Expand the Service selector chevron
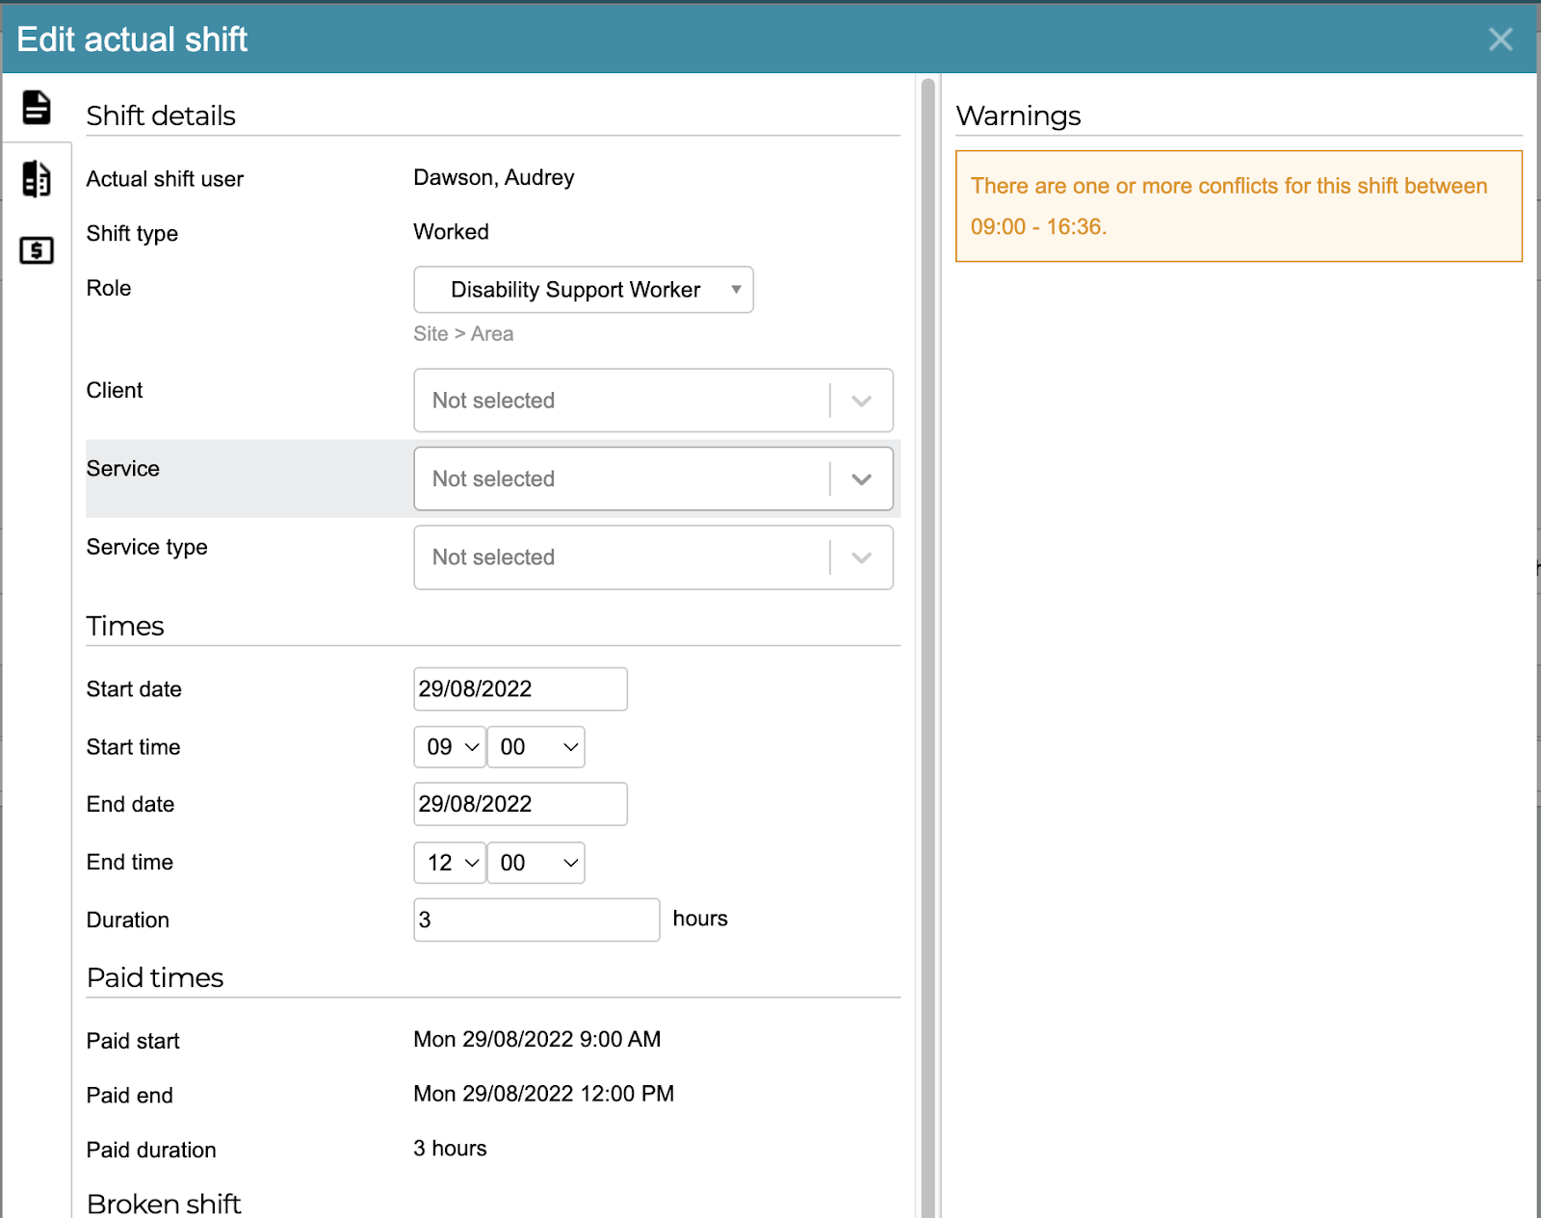The height and width of the screenshot is (1218, 1541). tap(862, 479)
